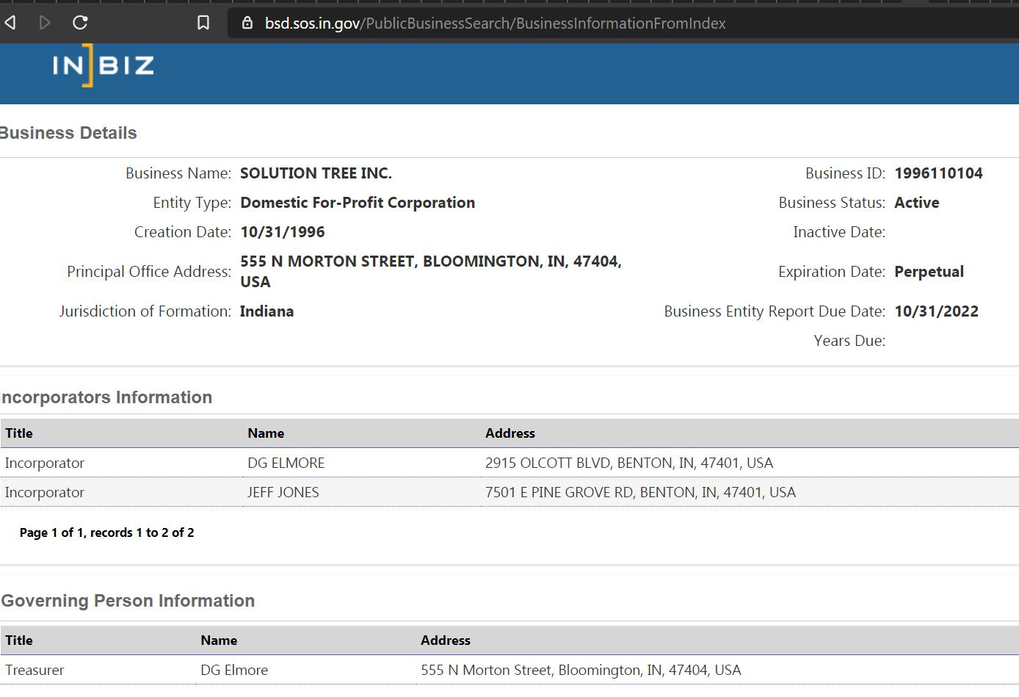
Task: Click Incorporator title in DG ELMORE row
Action: coord(45,463)
